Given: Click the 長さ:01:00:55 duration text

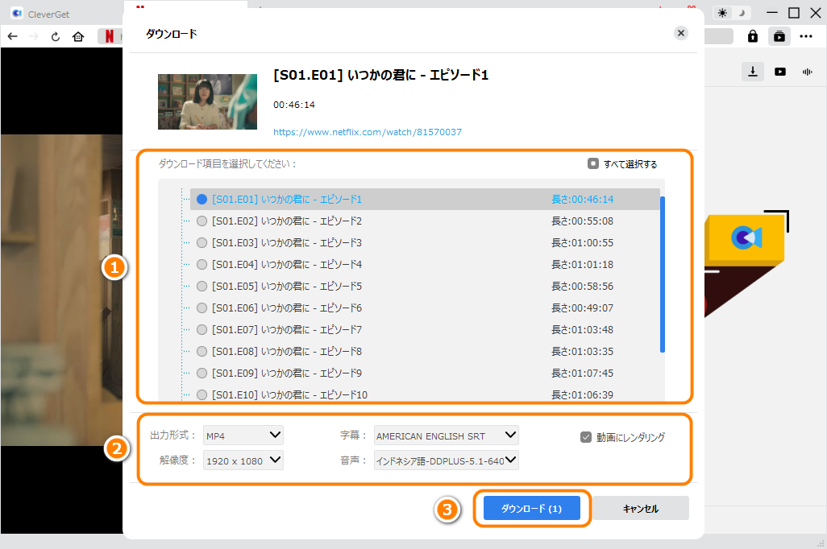Looking at the screenshot, I should click(x=582, y=243).
